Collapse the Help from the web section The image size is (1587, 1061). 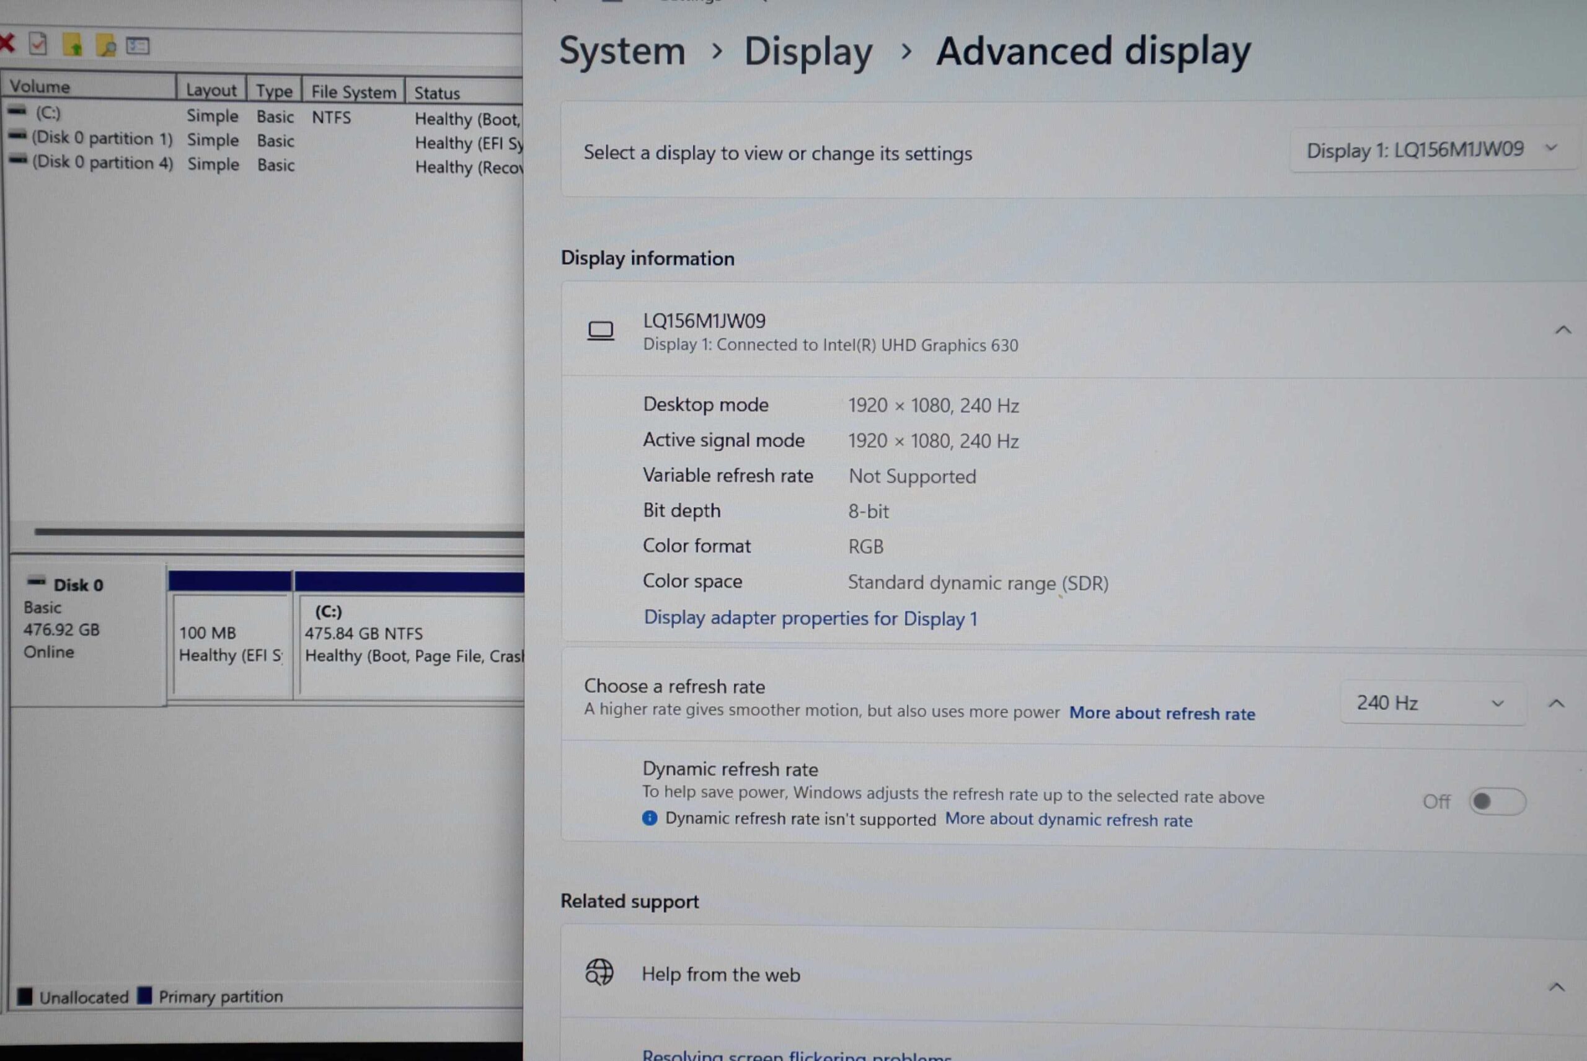[x=1556, y=987]
